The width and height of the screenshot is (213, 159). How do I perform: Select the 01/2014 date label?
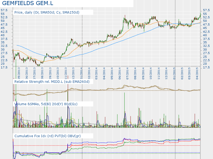point(81,73)
